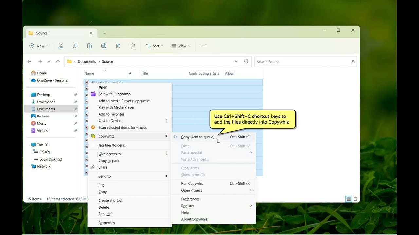419x235 pixels.
Task: Click the search magnifier icon
Action: point(353,62)
